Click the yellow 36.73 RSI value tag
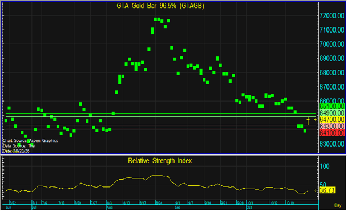 (x=327, y=190)
